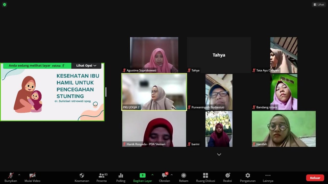Click the 'PKU JOGJA 2' name label
Image resolution: width=328 pixels, height=184 pixels.
tap(131, 107)
